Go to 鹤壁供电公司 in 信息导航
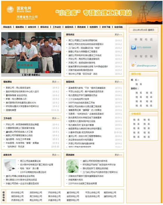The height and width of the screenshot is (205, 163). click(73, 200)
